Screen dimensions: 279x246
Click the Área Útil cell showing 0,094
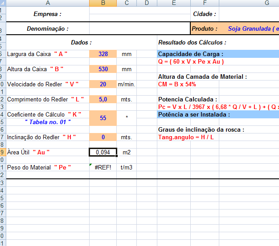click(103, 152)
